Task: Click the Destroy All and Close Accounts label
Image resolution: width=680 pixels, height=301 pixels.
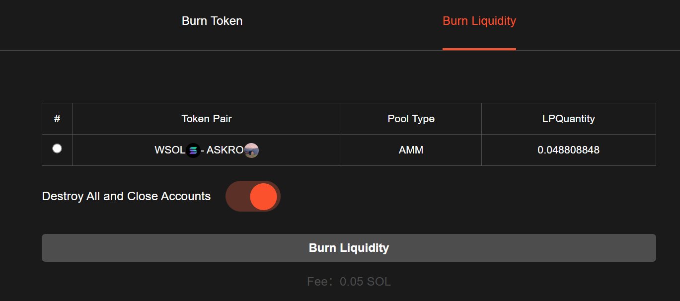Action: [126, 196]
